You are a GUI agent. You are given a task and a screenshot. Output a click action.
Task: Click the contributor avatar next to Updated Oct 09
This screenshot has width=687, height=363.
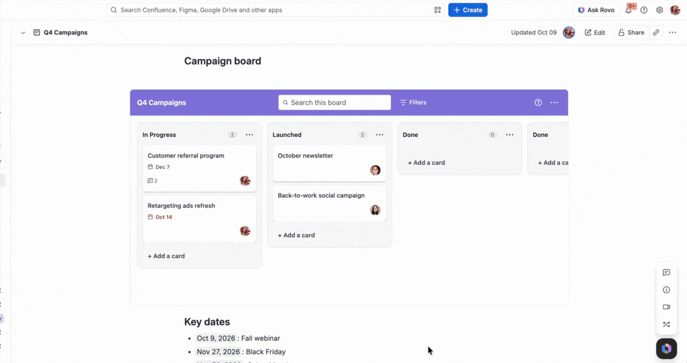pos(569,32)
